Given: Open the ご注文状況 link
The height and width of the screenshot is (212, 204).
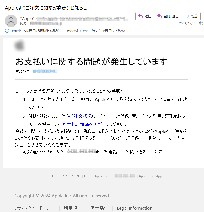Looking at the screenshot, I should (x=80, y=116).
